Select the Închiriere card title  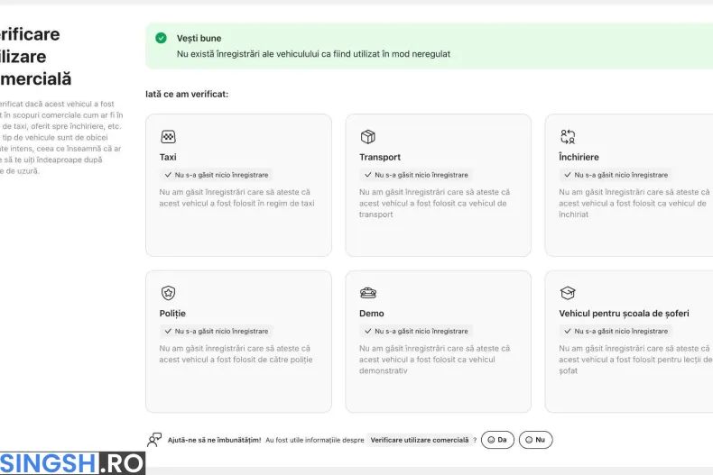point(579,157)
